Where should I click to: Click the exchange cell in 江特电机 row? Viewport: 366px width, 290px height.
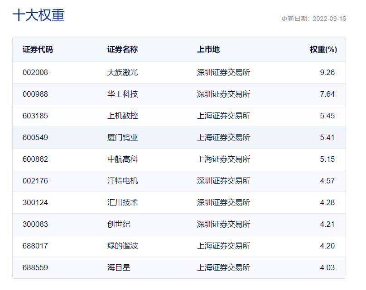coord(224,181)
